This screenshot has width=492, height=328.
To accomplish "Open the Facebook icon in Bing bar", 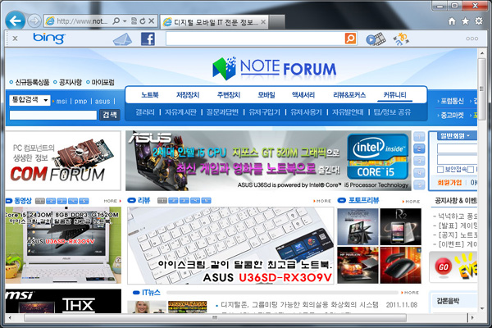I will (148, 39).
